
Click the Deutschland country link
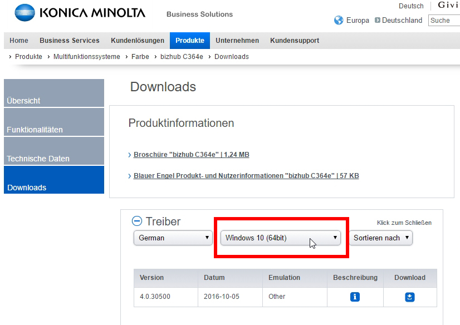402,20
